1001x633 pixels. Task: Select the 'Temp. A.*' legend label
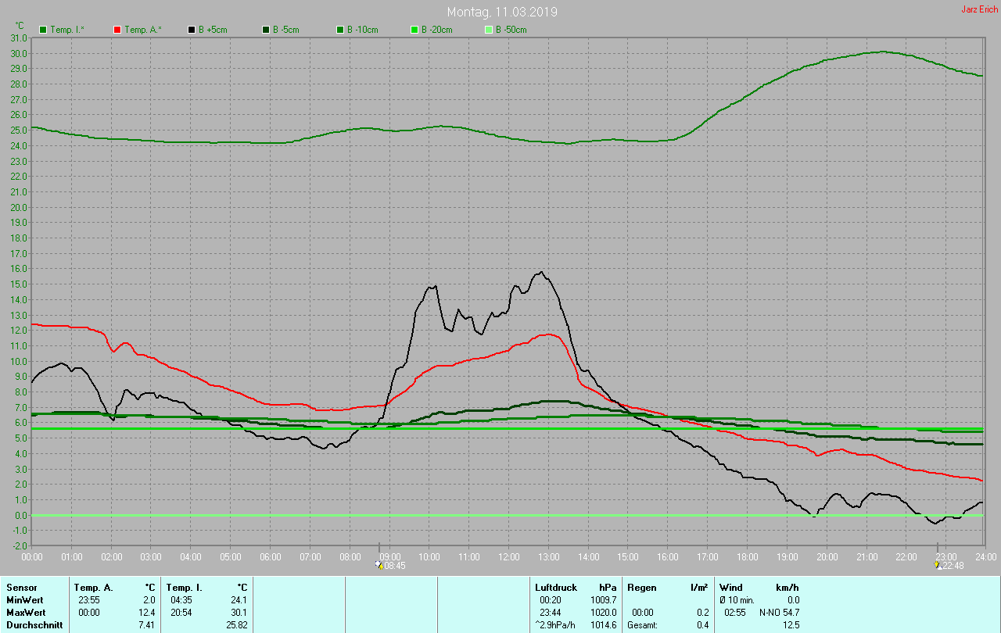143,30
